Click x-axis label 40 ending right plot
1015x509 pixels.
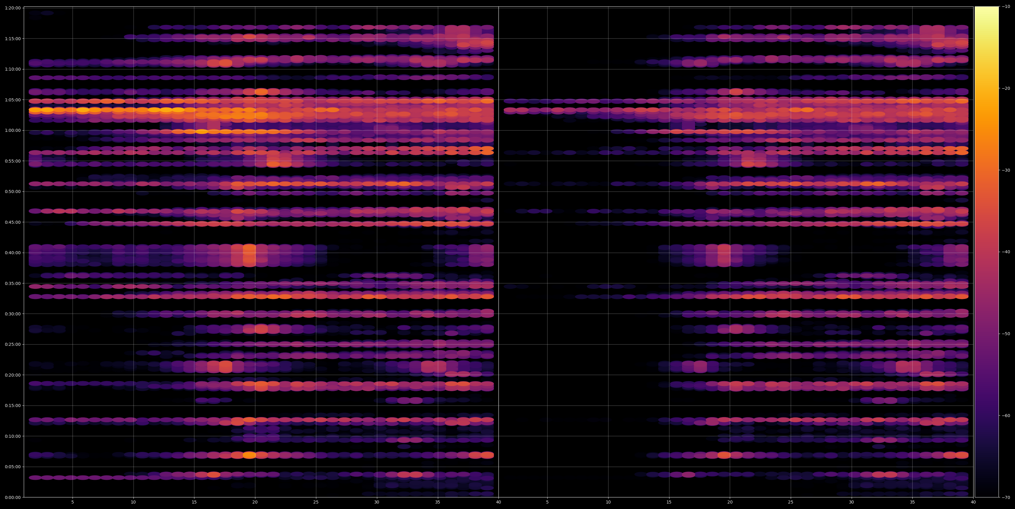pyautogui.click(x=973, y=502)
